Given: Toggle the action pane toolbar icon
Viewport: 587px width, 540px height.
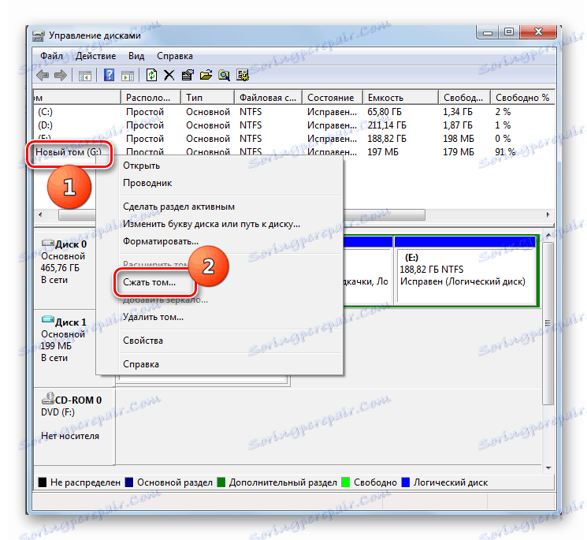Looking at the screenshot, I should 128,76.
